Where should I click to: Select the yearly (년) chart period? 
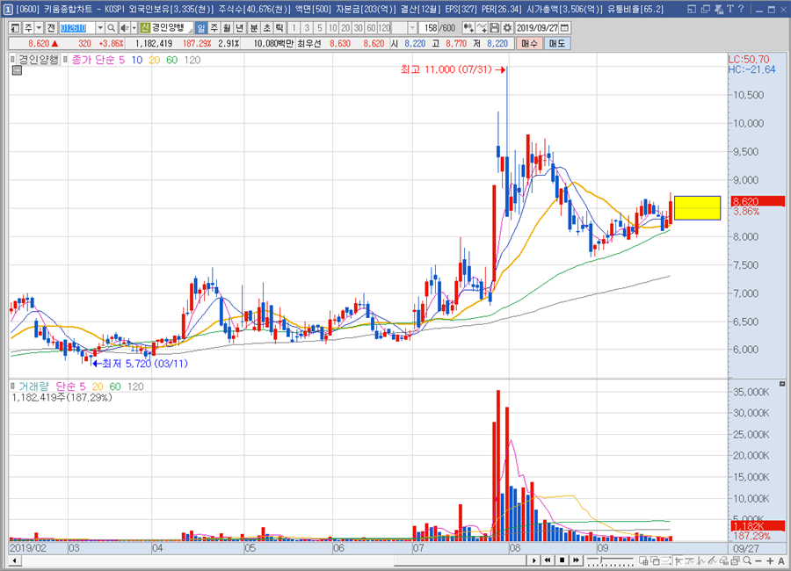pyautogui.click(x=240, y=28)
